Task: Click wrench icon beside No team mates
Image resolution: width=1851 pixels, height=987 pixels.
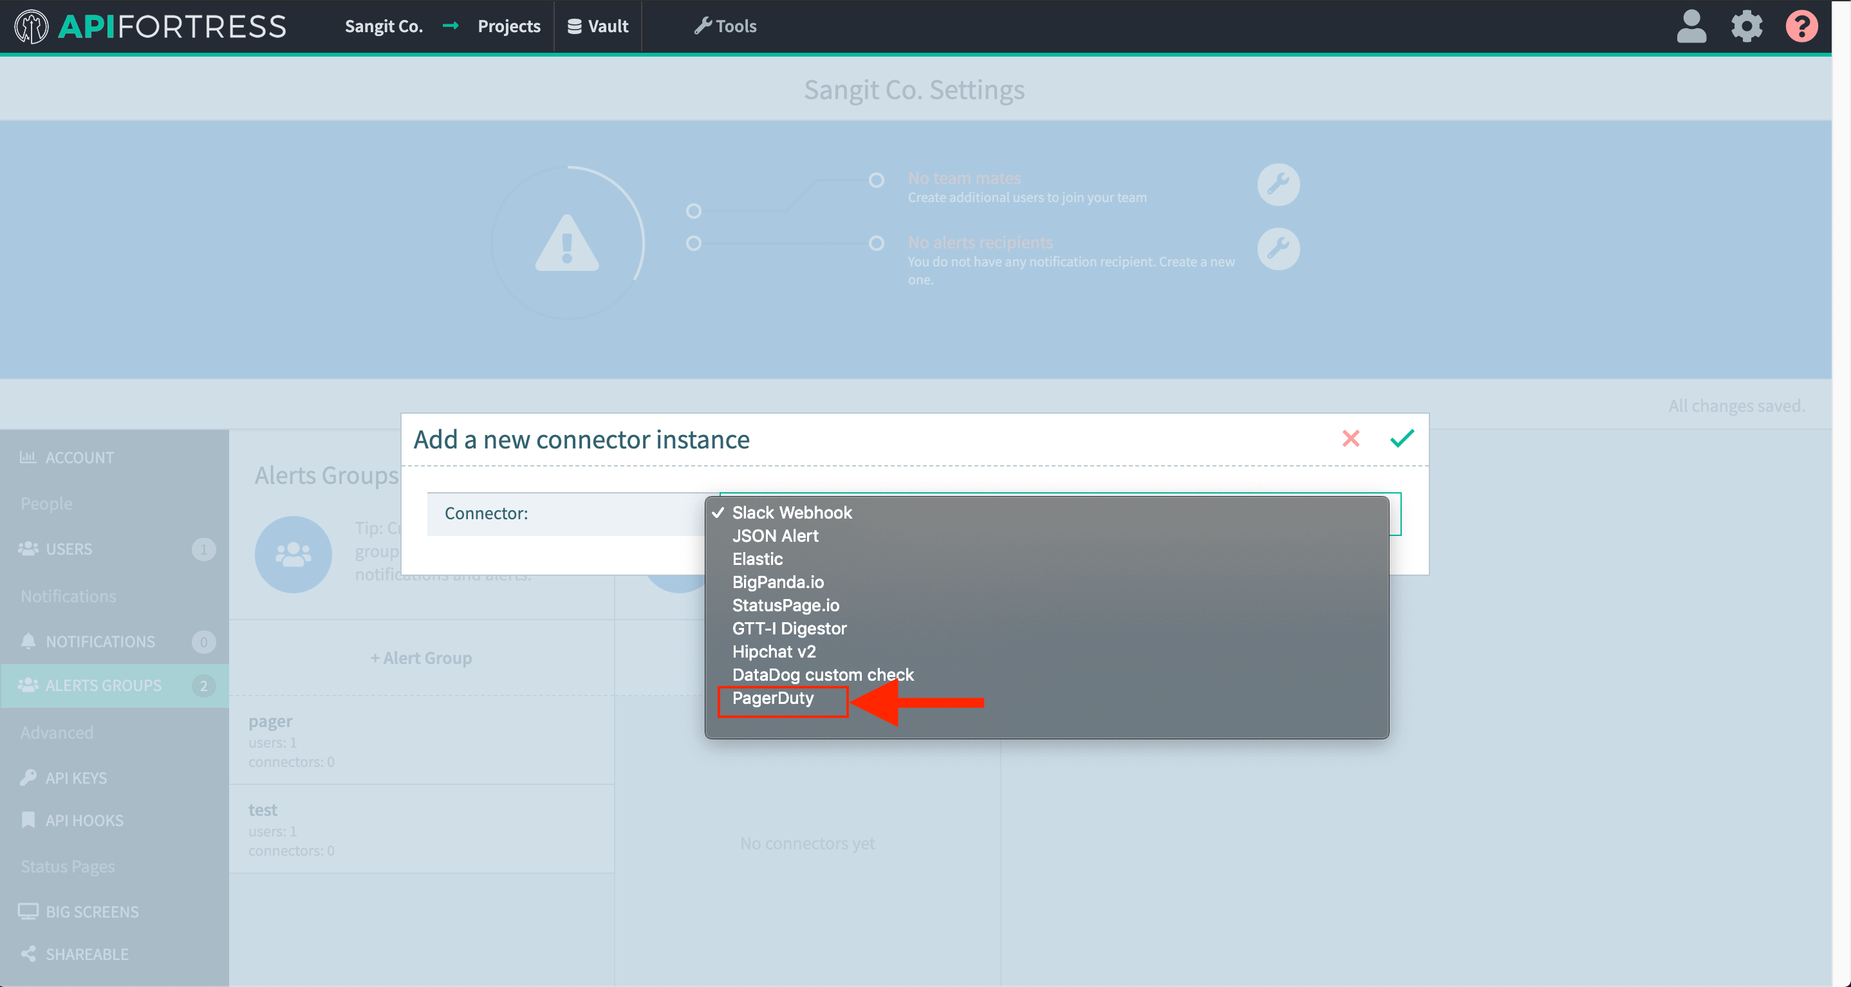Action: point(1278,185)
